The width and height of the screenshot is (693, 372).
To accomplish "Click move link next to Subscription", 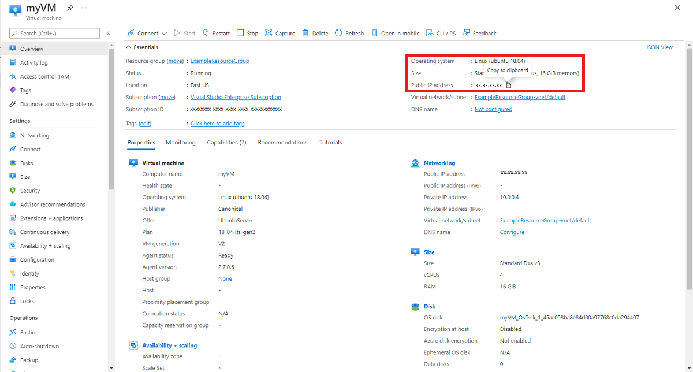I will tap(167, 98).
